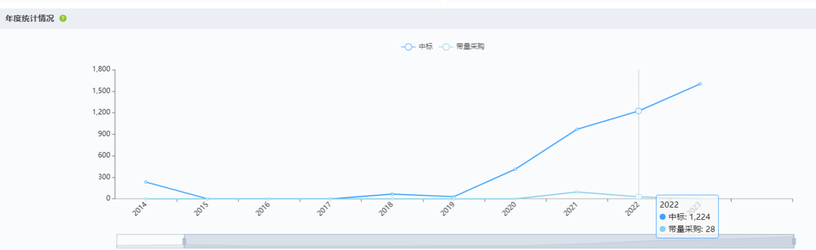Click the 带量采购 data point for 2021
This screenshot has width=816, height=250.
click(x=577, y=192)
